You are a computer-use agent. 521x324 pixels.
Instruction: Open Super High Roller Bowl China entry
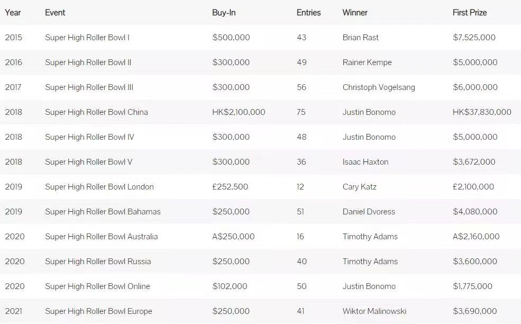pyautogui.click(x=96, y=112)
